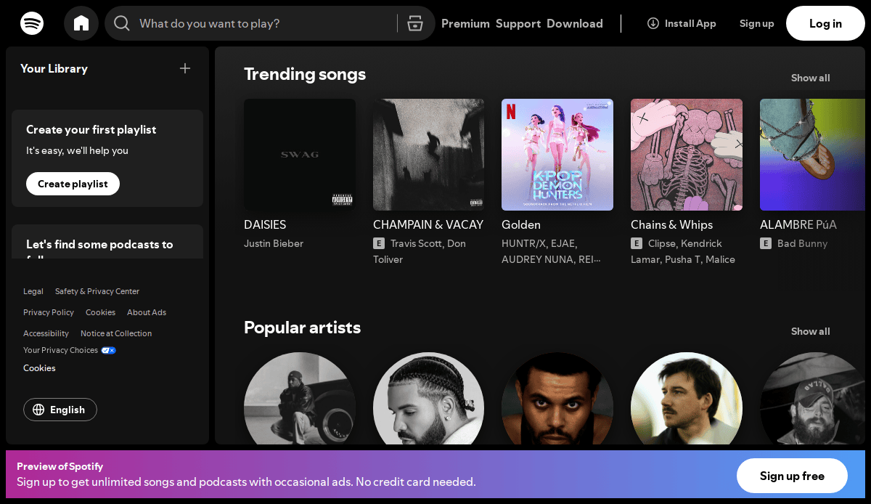Open first popular artist portrait beside car
Image resolution: width=871 pixels, height=504 pixels.
point(300,398)
